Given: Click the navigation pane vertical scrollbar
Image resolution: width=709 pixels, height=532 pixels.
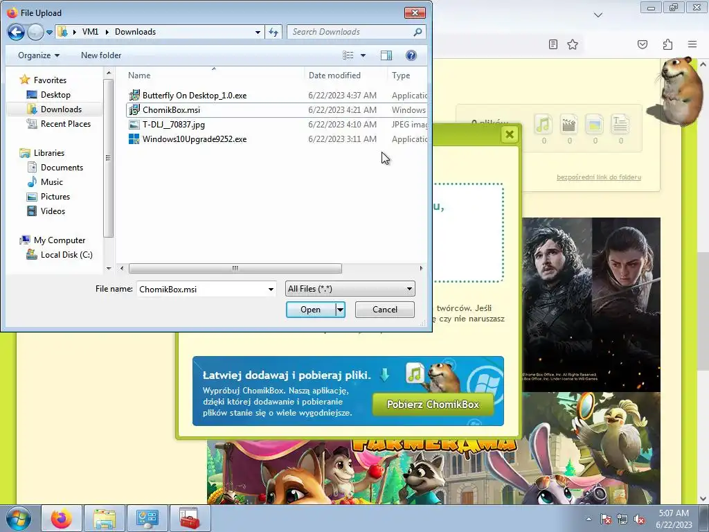Looking at the screenshot, I should (108, 158).
